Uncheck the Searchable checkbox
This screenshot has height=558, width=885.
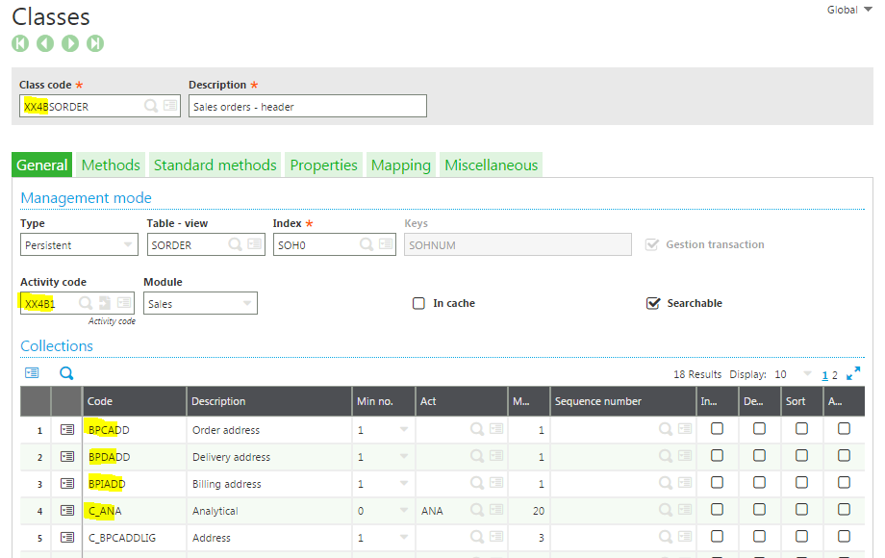pos(653,303)
